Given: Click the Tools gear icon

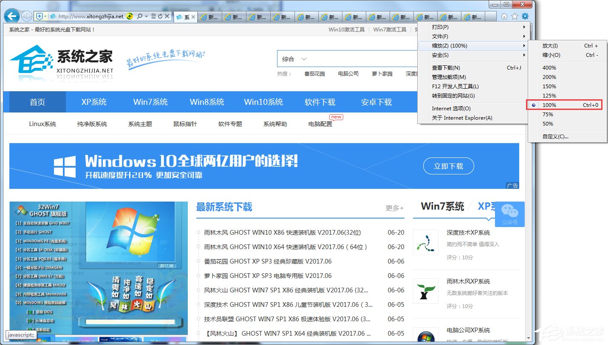Looking at the screenshot, I should click(525, 17).
